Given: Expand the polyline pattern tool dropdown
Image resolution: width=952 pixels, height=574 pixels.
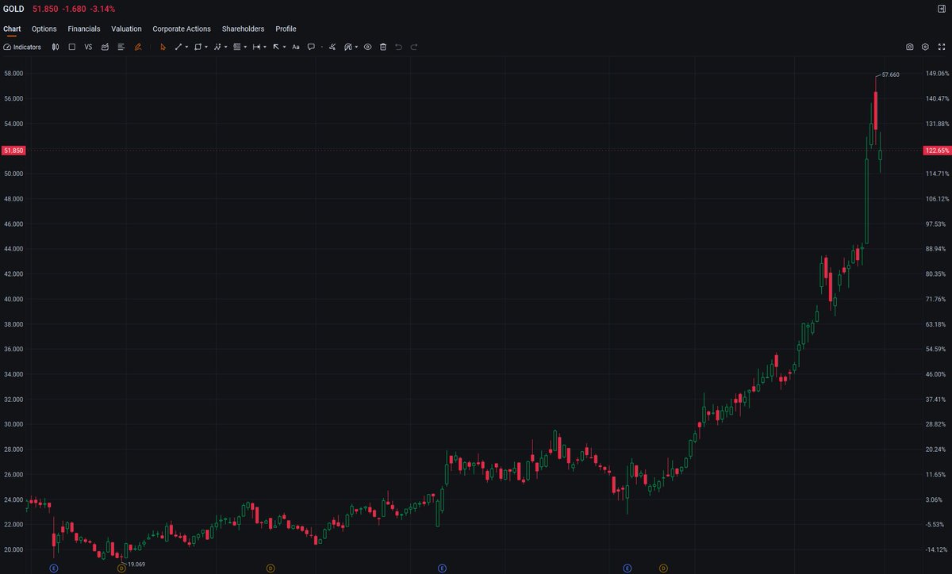Looking at the screenshot, I should (x=226, y=47).
